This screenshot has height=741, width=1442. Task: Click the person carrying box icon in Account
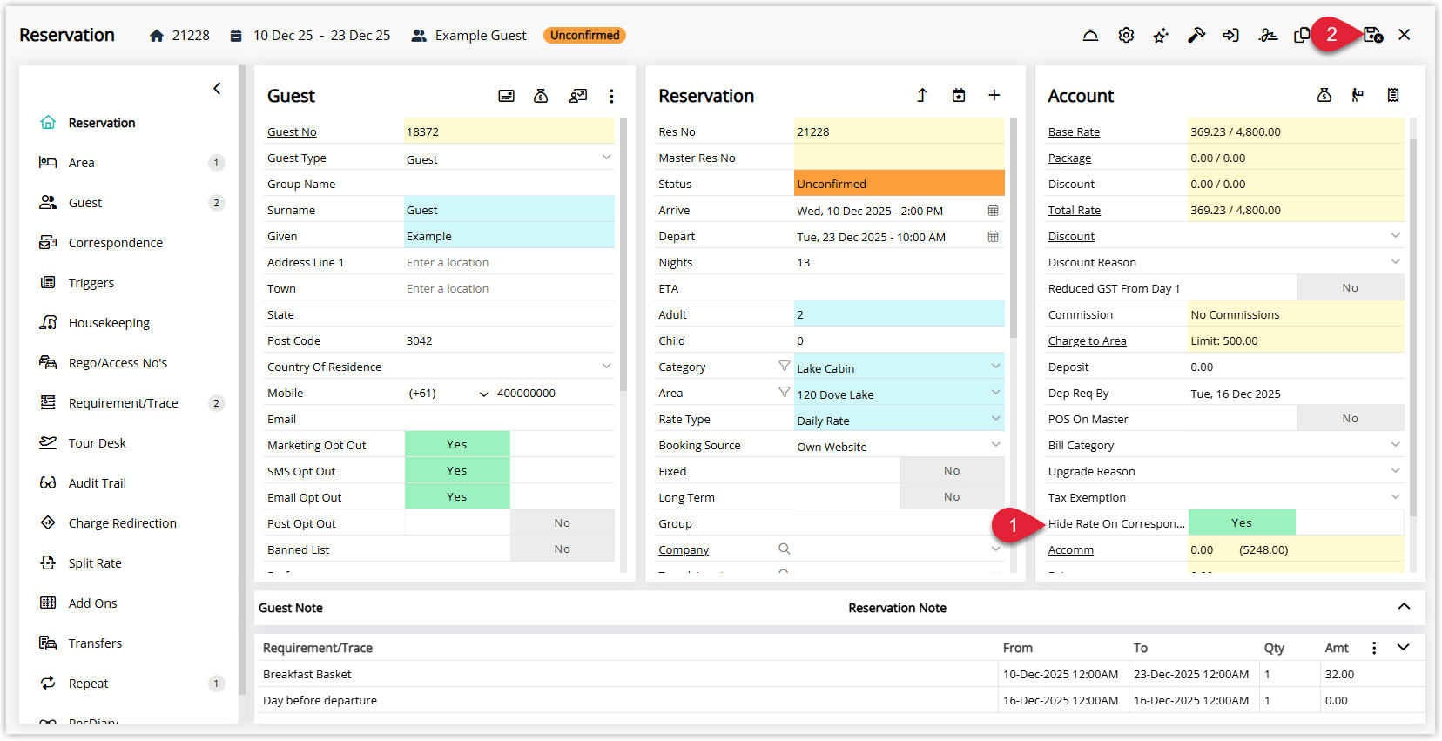[x=1358, y=95]
